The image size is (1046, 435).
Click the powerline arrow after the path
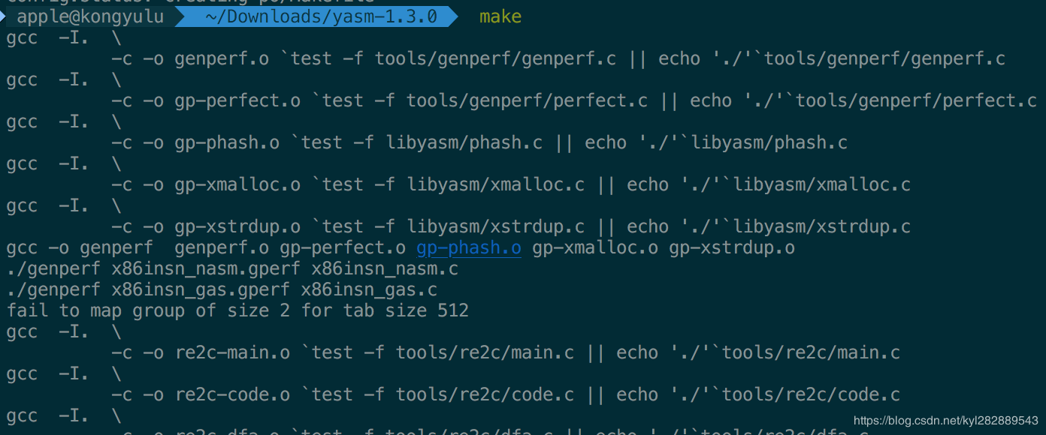pos(449,16)
